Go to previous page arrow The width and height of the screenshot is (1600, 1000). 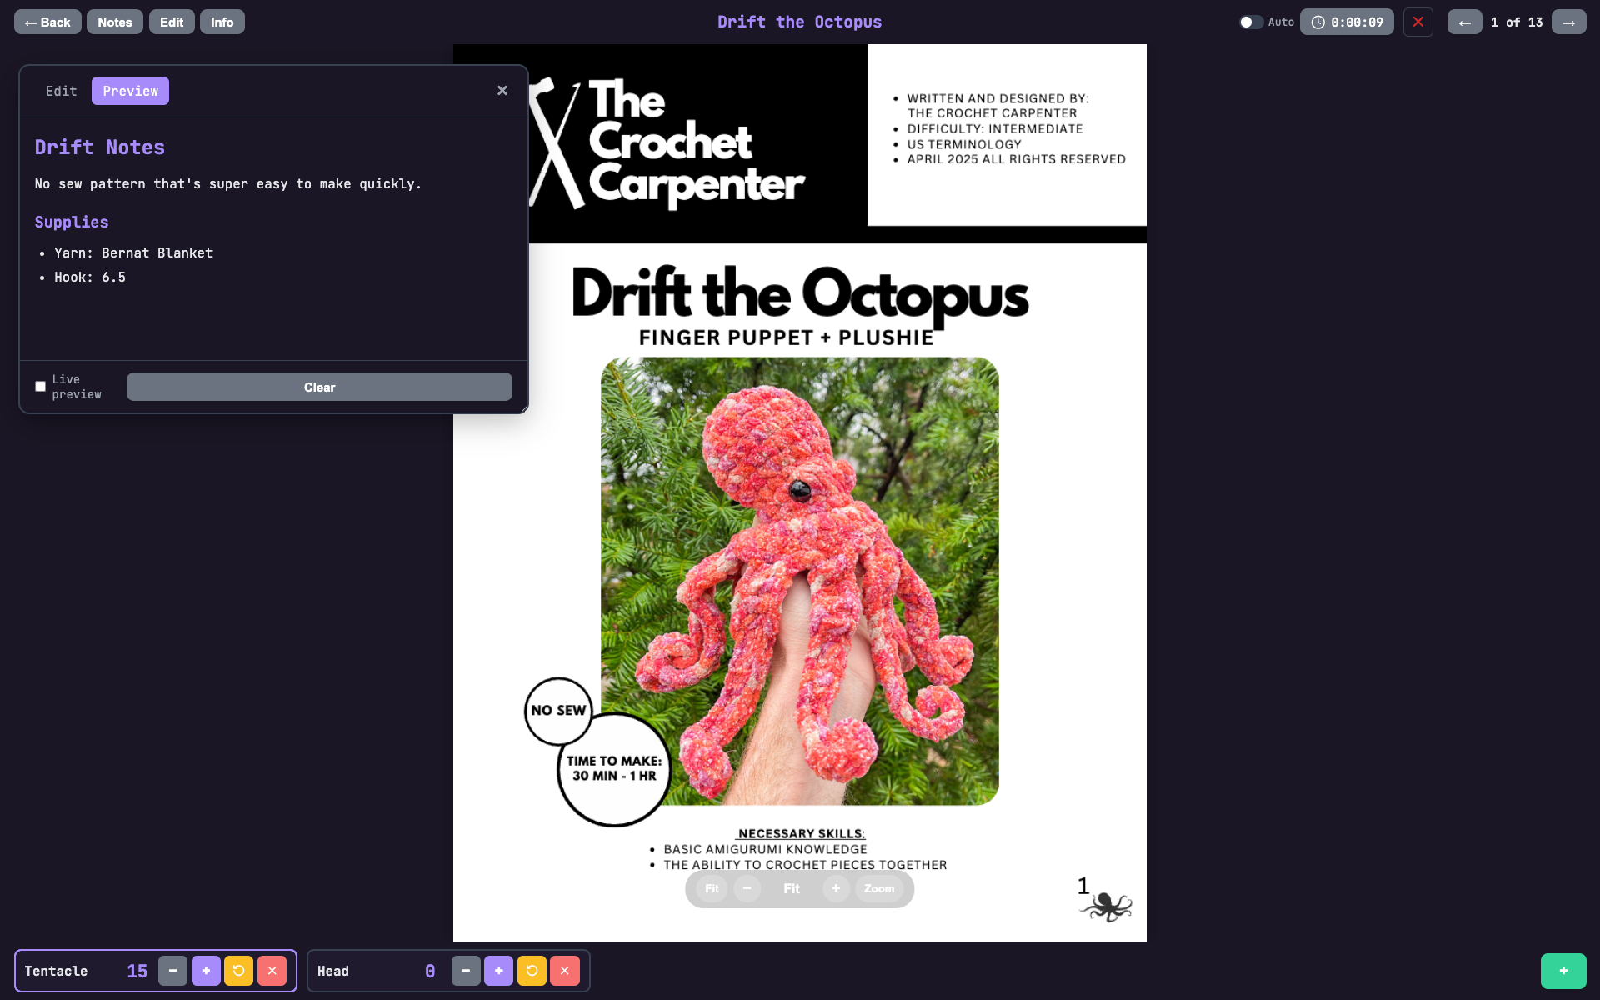pyautogui.click(x=1464, y=22)
